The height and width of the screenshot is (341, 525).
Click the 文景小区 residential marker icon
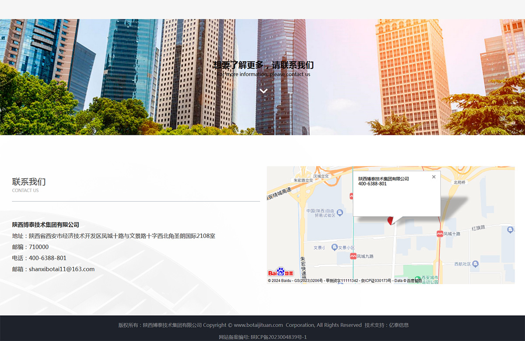[x=334, y=248]
